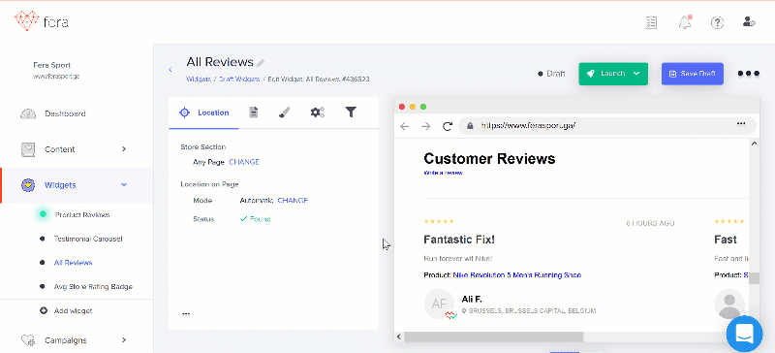
Task: Click the Dashboard gauge icon
Action: 28,113
